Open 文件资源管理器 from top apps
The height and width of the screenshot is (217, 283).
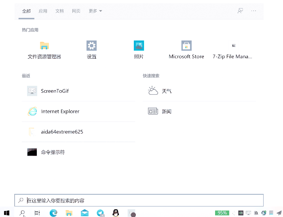[x=44, y=50]
